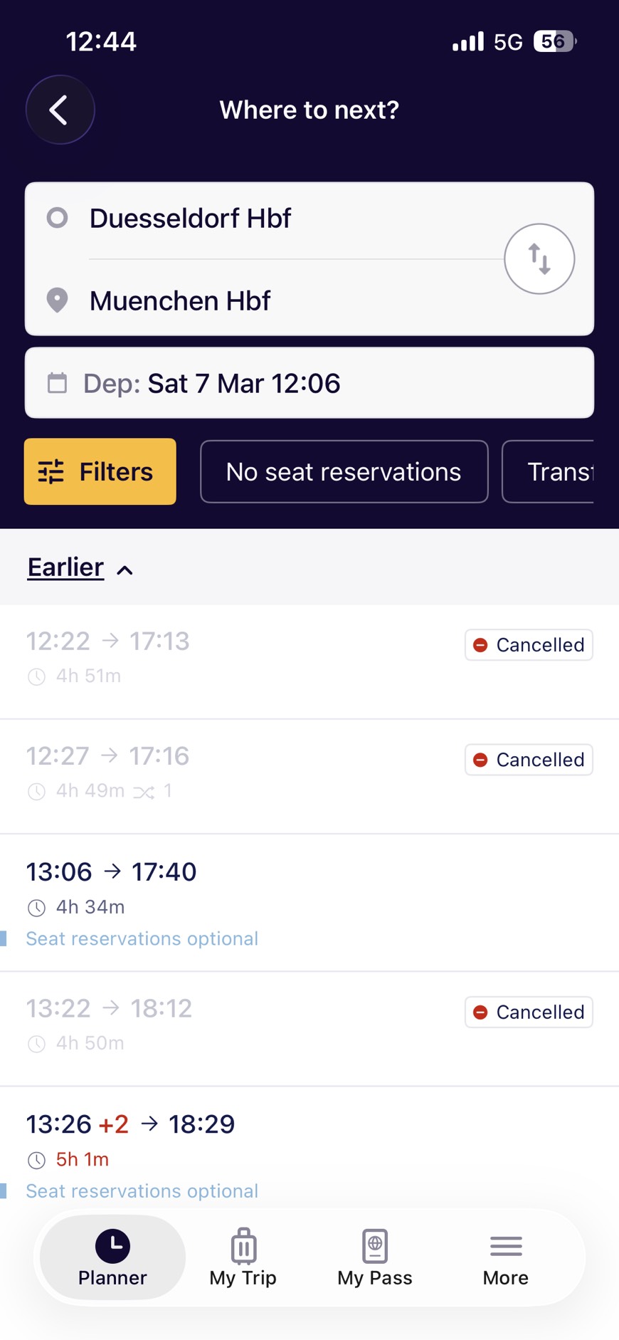
Task: Tap Cancelled badge on 12:22 train
Action: (x=529, y=645)
